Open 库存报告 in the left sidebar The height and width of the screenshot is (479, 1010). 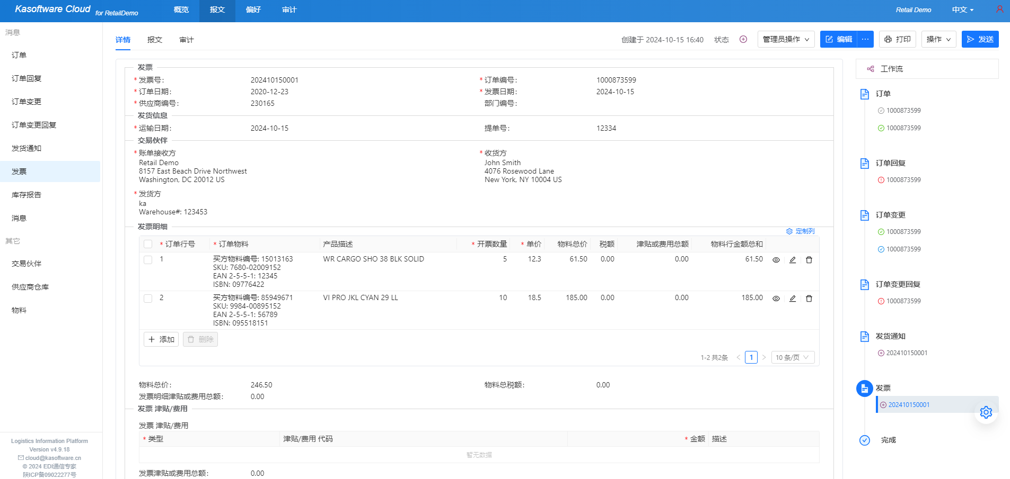click(27, 195)
